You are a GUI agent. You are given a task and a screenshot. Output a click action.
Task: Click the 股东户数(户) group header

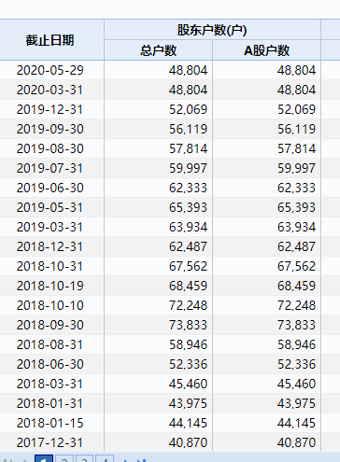212,30
